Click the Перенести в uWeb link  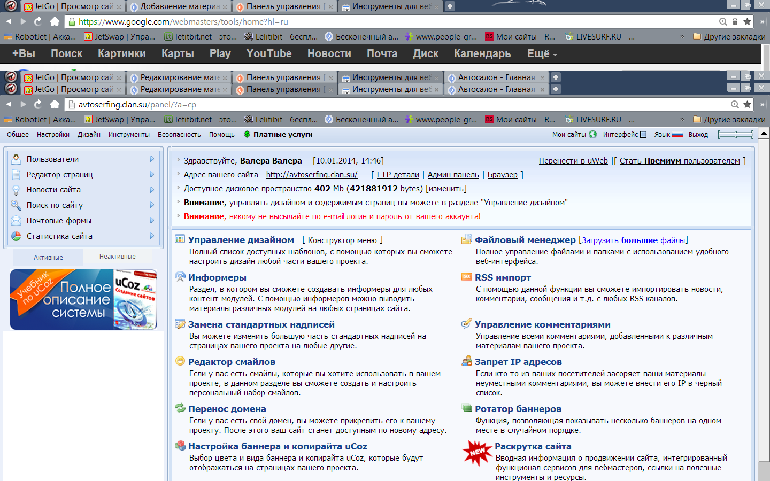pyautogui.click(x=573, y=160)
